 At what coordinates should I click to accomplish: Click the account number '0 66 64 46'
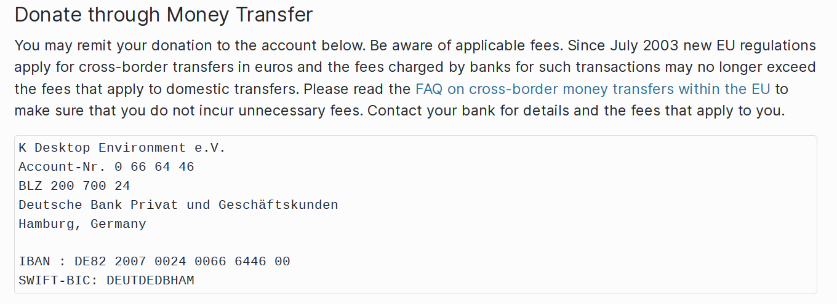pyautogui.click(x=154, y=167)
